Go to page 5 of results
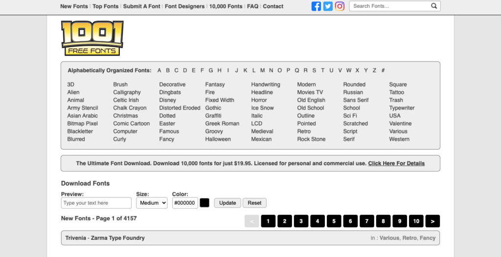This screenshot has height=257, width=501. 334,221
